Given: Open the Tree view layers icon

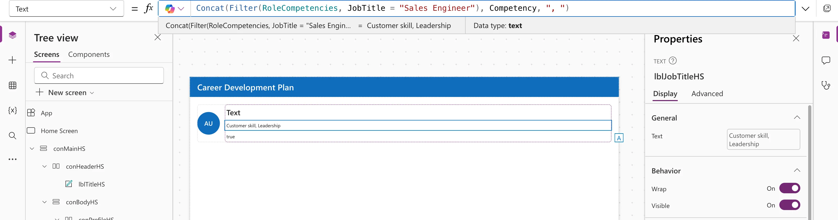Looking at the screenshot, I should pos(12,35).
